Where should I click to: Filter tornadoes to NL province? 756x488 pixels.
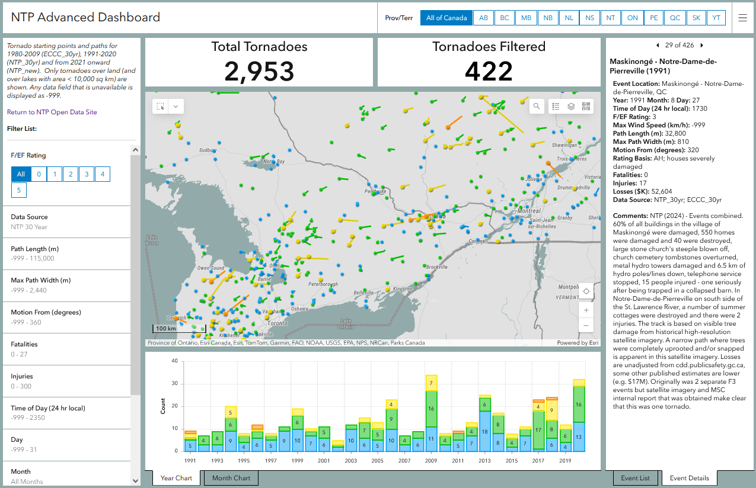coord(569,18)
